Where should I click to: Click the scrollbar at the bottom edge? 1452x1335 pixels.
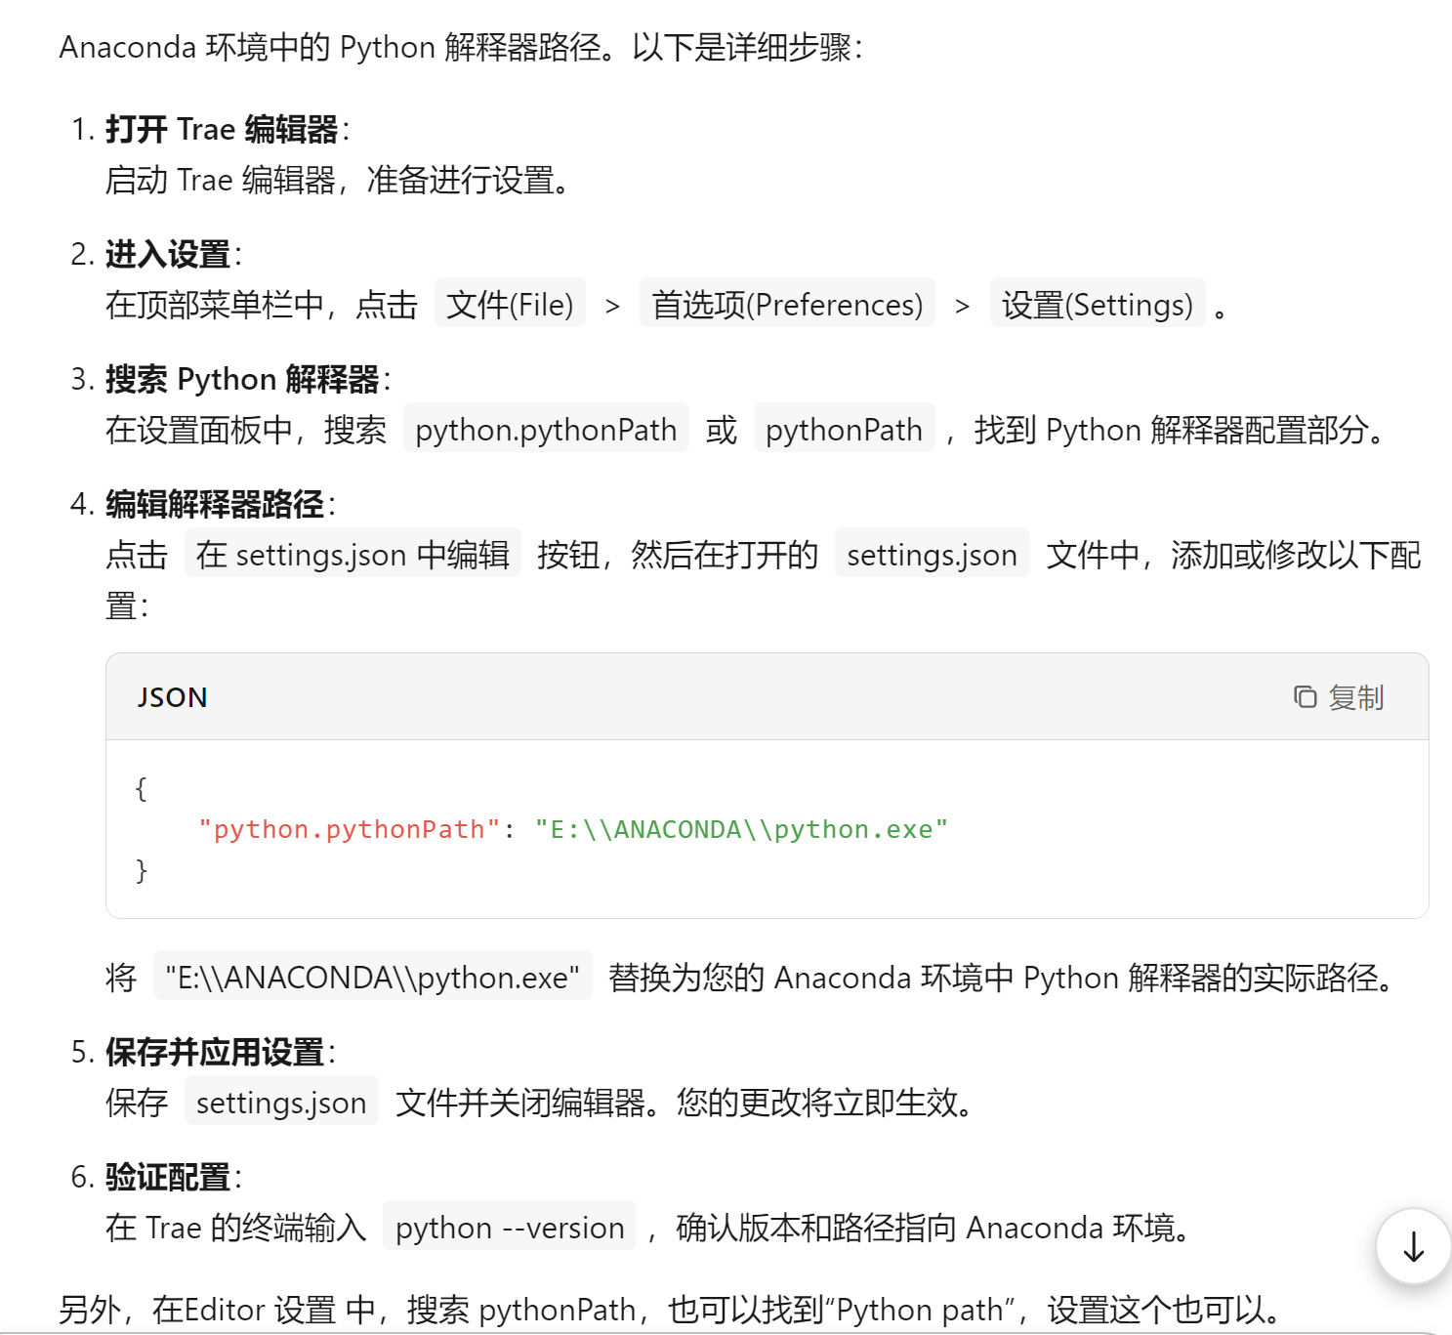(x=684, y=1331)
